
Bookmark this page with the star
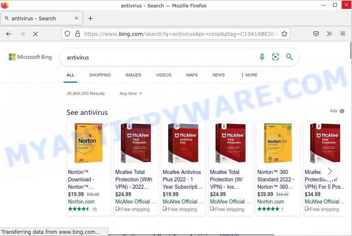284,34
